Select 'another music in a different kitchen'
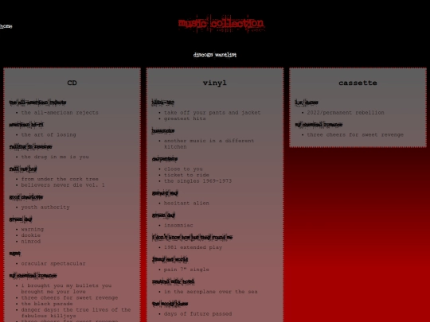This screenshot has width=430, height=322. coord(209,144)
